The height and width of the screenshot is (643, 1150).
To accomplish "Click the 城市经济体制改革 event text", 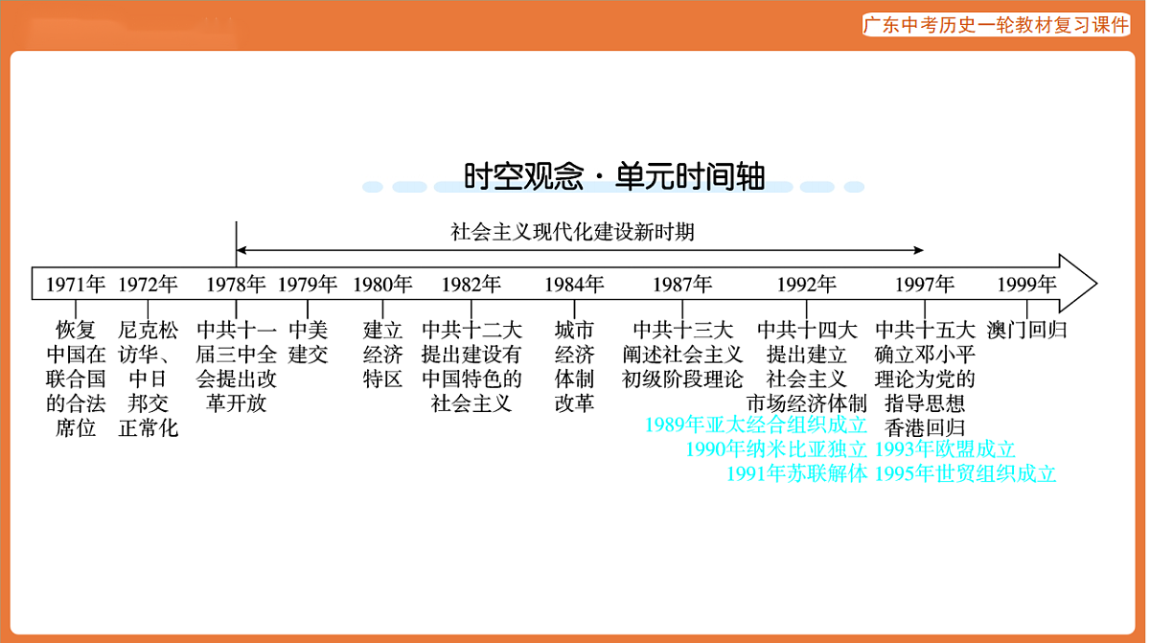I will 574,366.
